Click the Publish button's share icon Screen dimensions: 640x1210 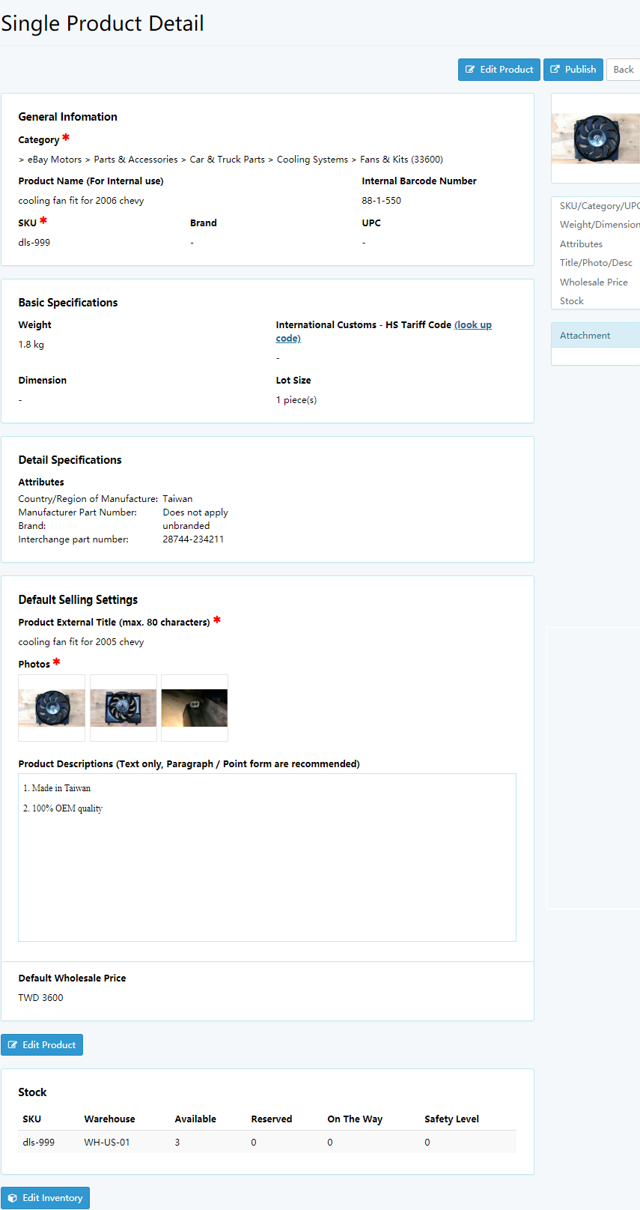[x=555, y=70]
